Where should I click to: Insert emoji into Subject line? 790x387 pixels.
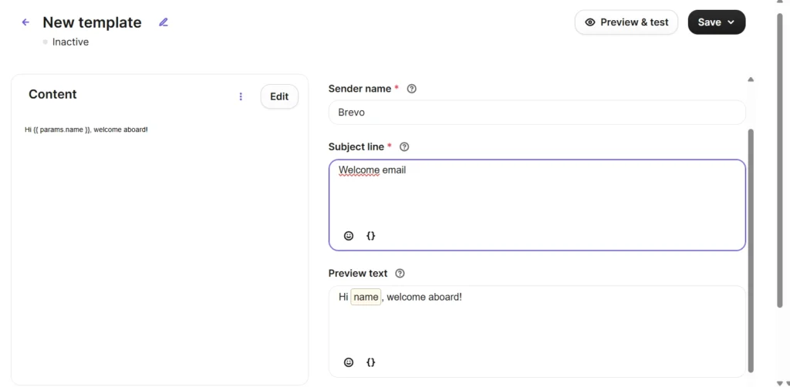[349, 236]
